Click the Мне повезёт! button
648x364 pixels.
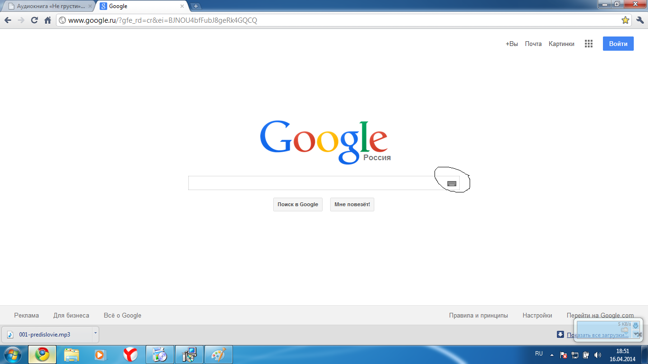pyautogui.click(x=352, y=204)
